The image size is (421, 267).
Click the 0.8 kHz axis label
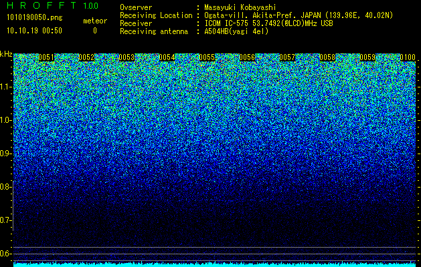tap(5, 187)
